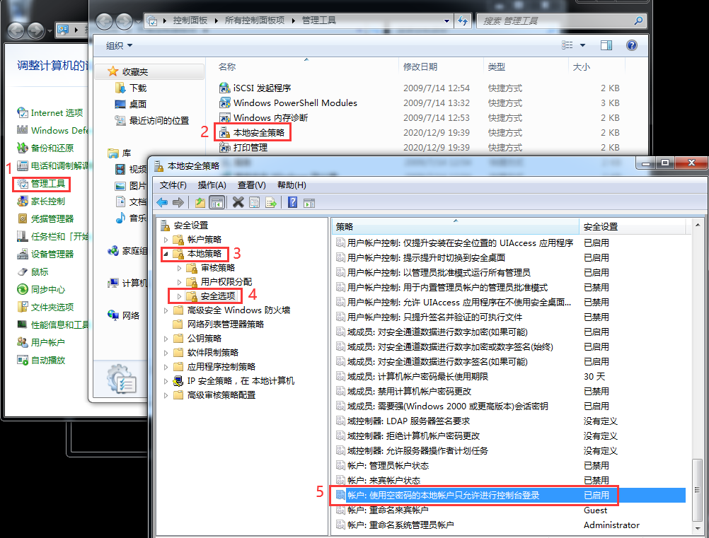Click 控制面板 in the Explorer address breadcrumb

pyautogui.click(x=190, y=21)
